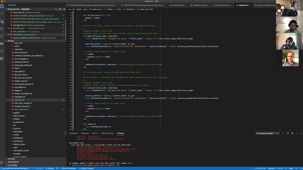Click sync changes icon in status bar
Image resolution: width=303 pixels, height=170 pixels.
point(33,168)
